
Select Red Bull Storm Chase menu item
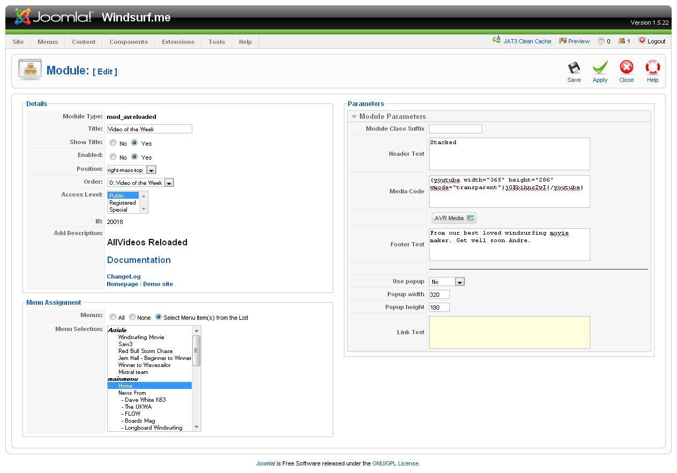[x=145, y=351]
